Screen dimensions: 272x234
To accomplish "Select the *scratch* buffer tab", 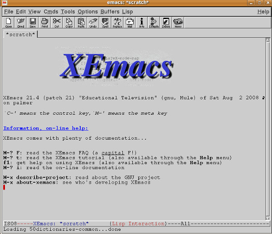I will pos(20,34).
